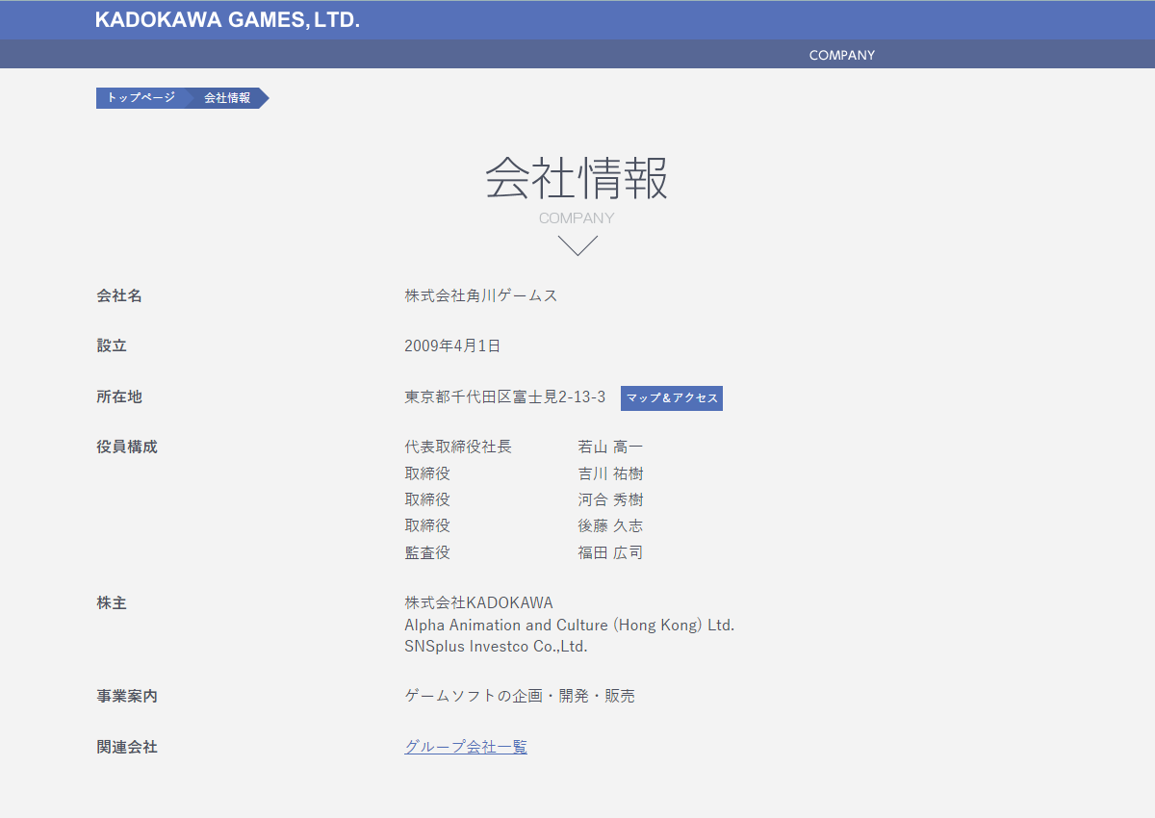Viewport: 1155px width, 818px height.
Task: Click the president's name 若山 高一
Action: click(x=610, y=447)
